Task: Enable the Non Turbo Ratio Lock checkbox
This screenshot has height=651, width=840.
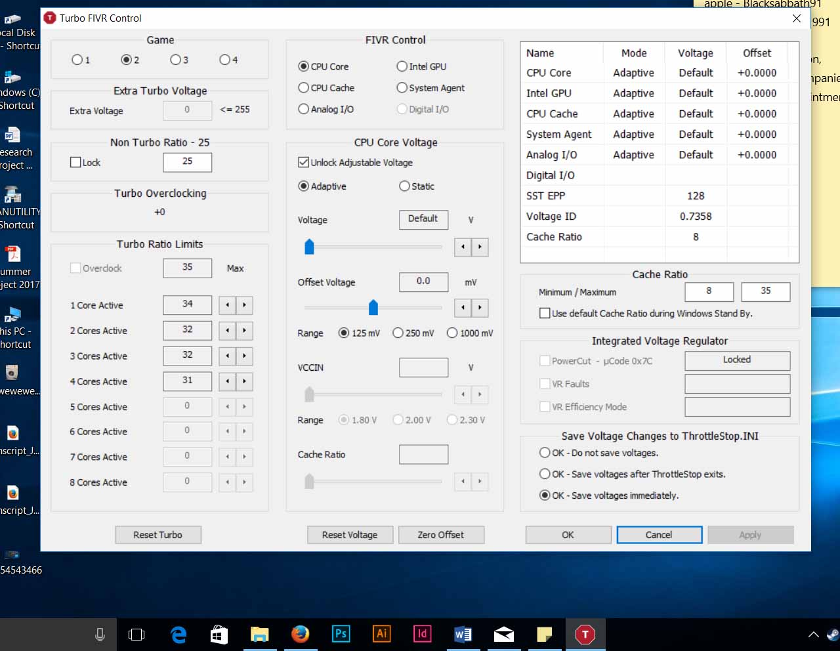Action: (76, 162)
